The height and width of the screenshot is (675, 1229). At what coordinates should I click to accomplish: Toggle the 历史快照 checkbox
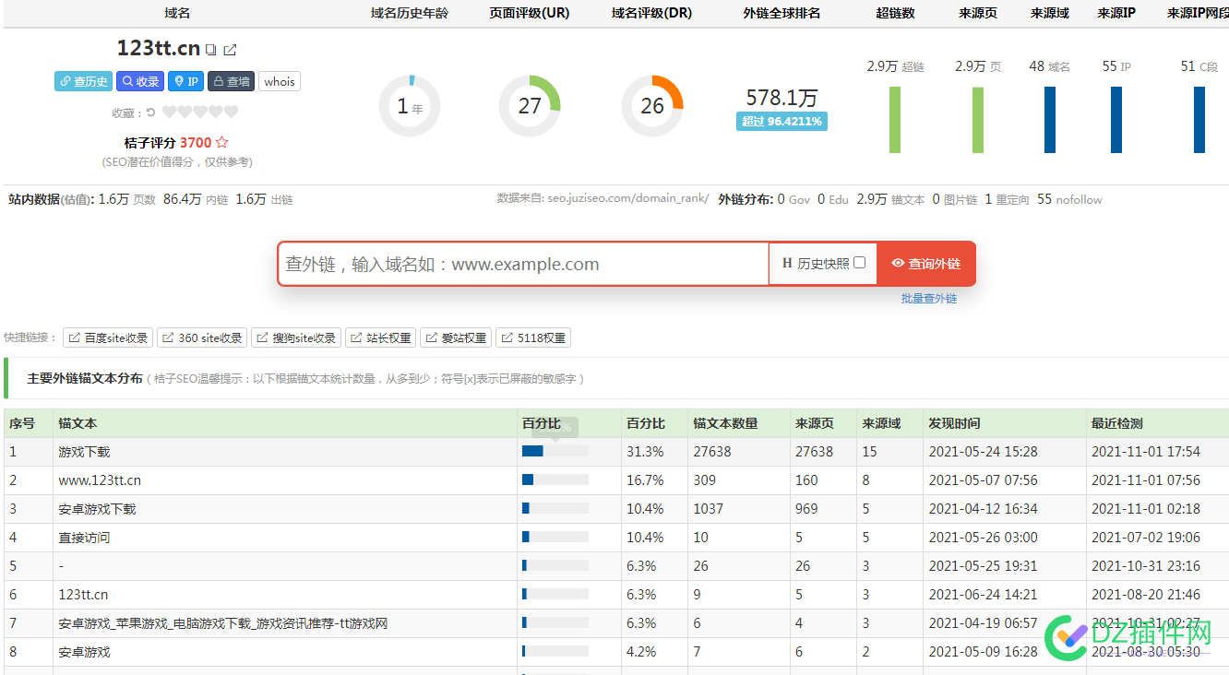tap(859, 263)
